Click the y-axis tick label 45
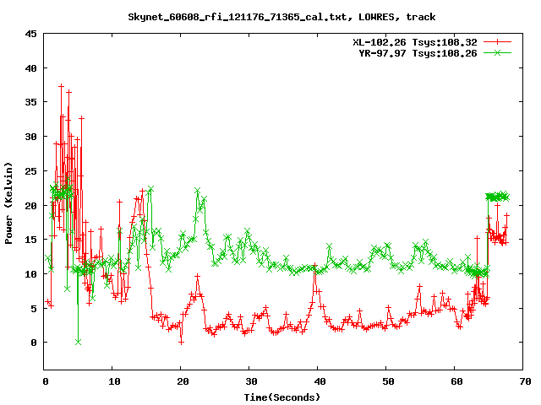 click(30, 34)
